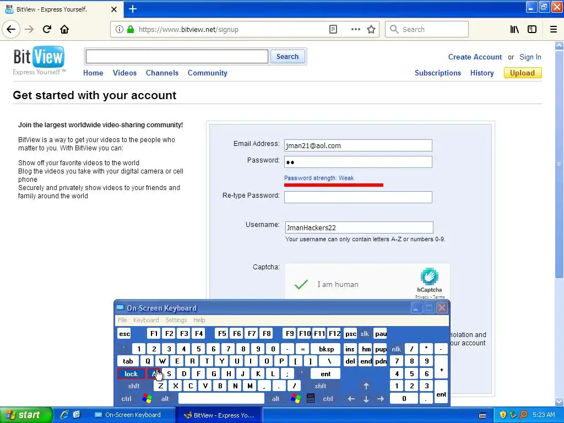Open the Subscriptions link
The width and height of the screenshot is (564, 423).
pyautogui.click(x=438, y=73)
